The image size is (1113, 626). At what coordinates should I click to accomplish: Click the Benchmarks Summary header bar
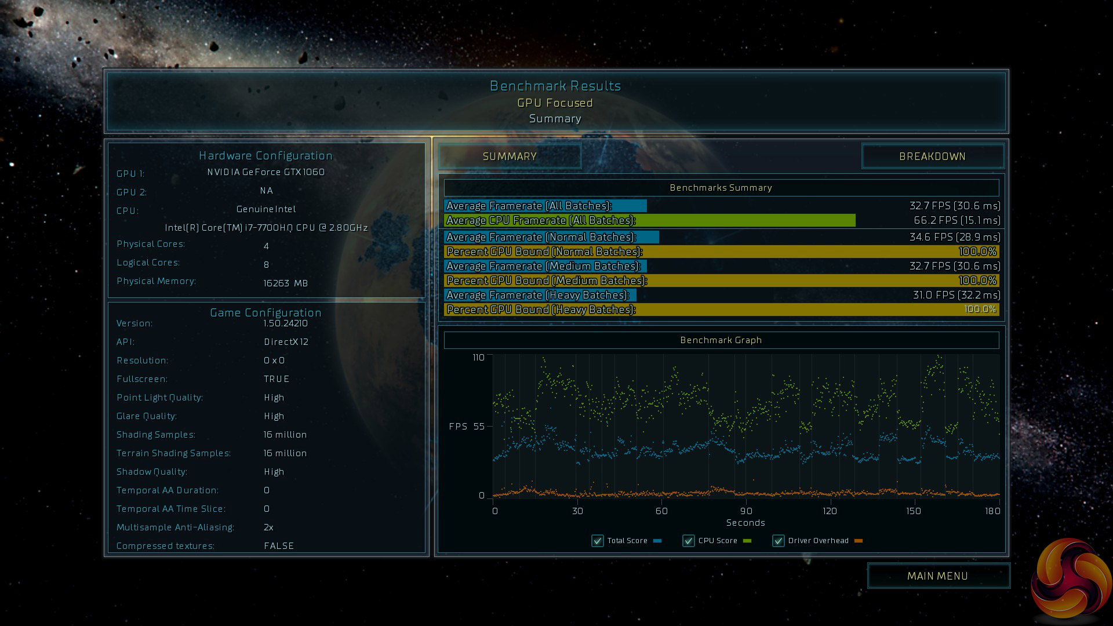721,188
